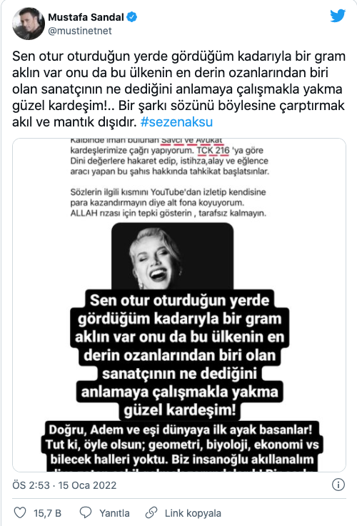This screenshot has height=526, width=357.
Task: Open the black-and-white laughing woman photo
Action: click(172, 256)
